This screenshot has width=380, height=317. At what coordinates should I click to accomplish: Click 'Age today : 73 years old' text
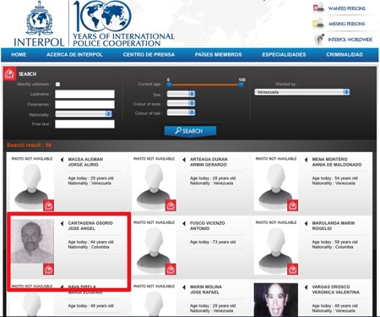point(213,242)
